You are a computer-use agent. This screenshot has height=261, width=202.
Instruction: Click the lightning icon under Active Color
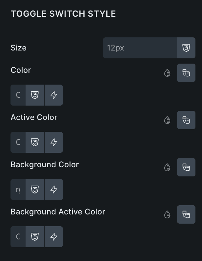click(54, 142)
